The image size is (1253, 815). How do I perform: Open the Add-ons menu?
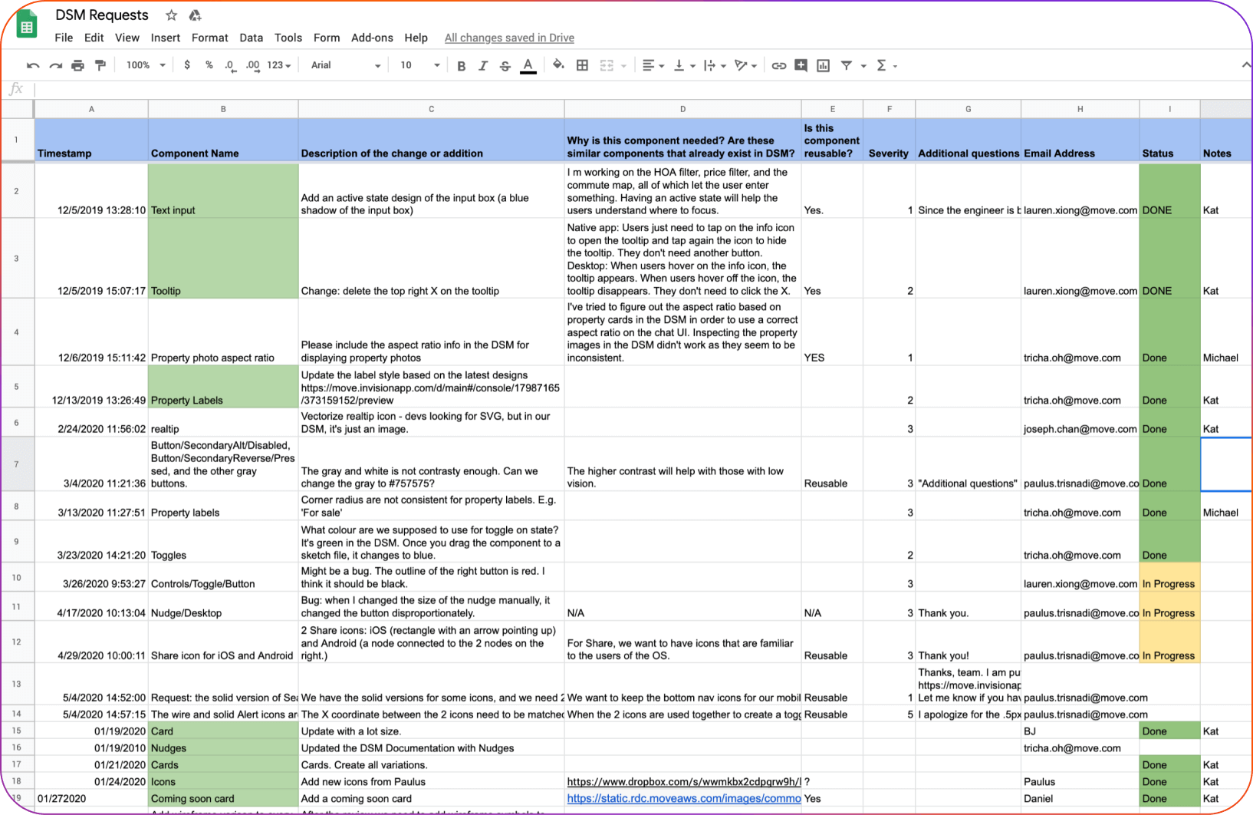(372, 38)
